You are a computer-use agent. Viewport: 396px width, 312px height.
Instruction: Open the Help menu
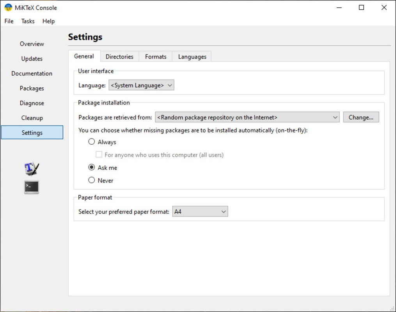pyautogui.click(x=48, y=21)
